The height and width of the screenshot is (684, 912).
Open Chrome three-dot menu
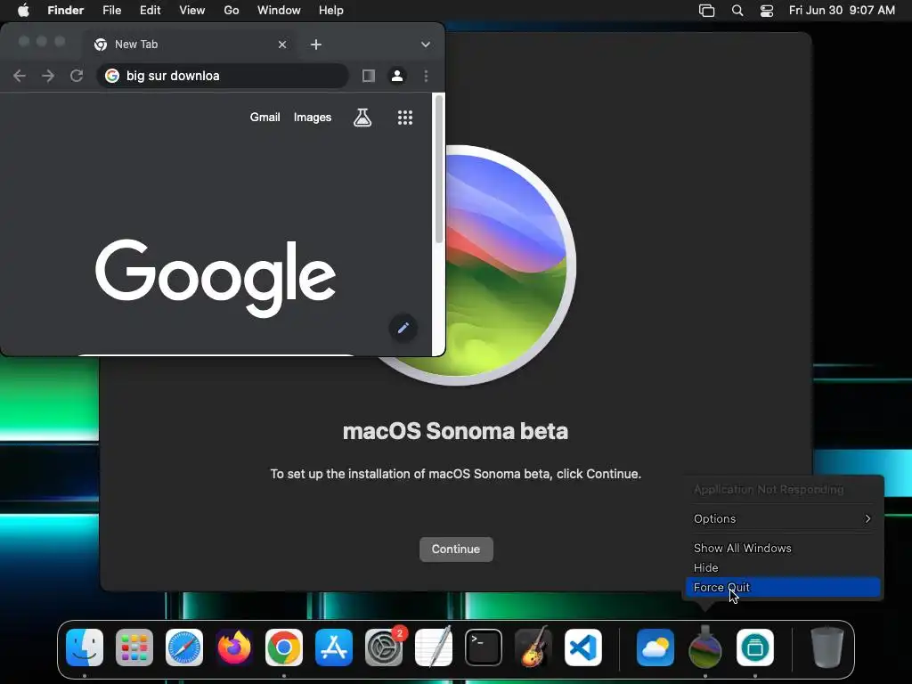(427, 76)
